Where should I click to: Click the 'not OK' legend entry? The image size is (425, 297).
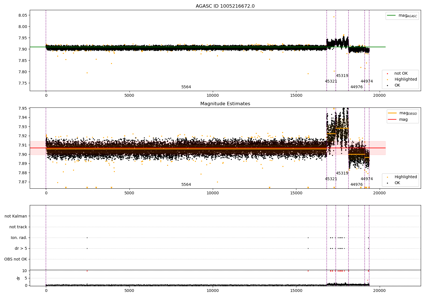coord(401,74)
